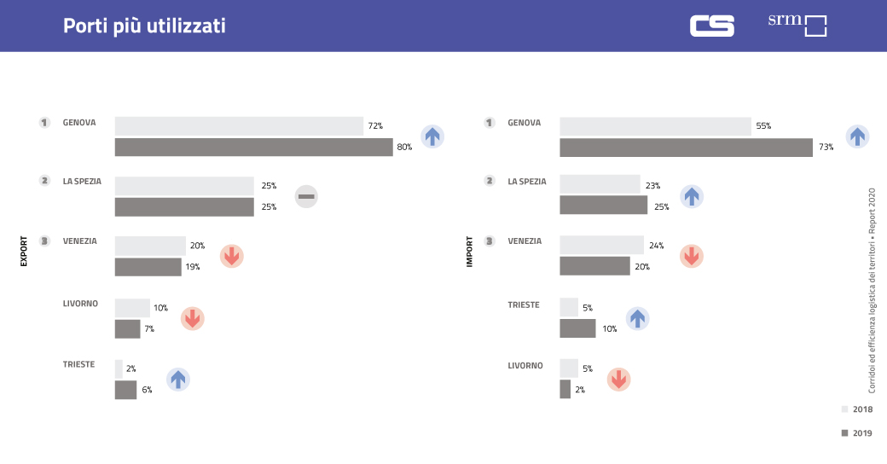Click red down arrow beside Venezia import

click(692, 256)
